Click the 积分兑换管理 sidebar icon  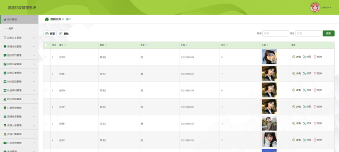[x=5, y=99]
